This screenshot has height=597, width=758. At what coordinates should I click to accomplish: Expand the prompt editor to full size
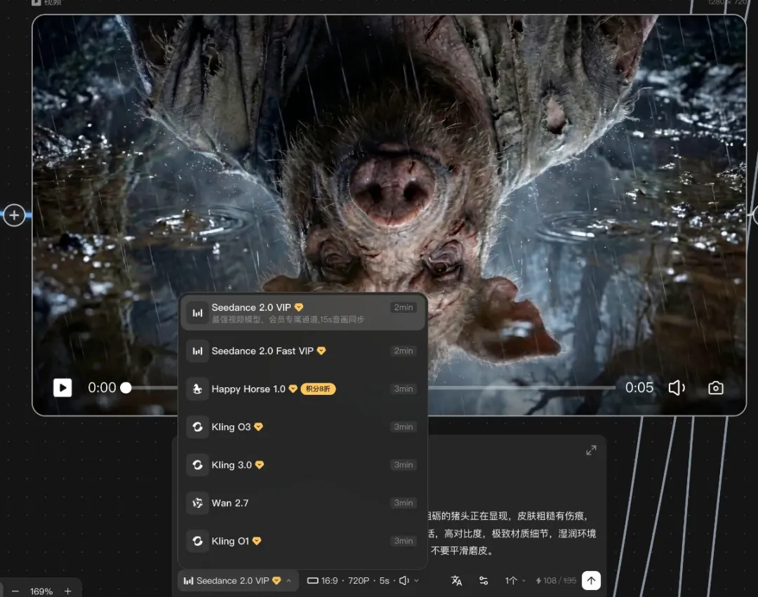[x=591, y=450]
